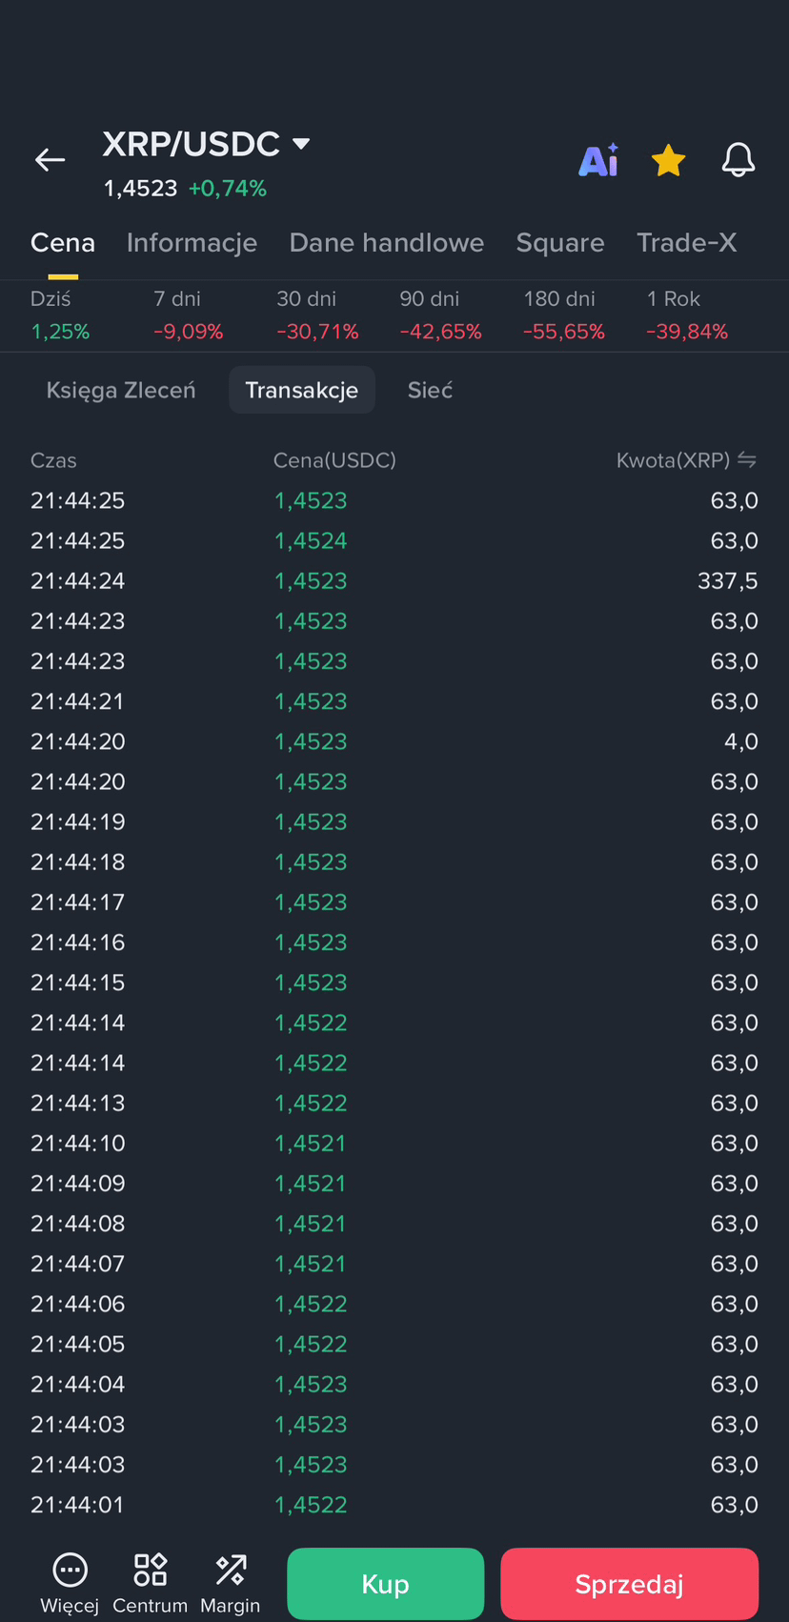Select the Square tab

[x=560, y=243]
